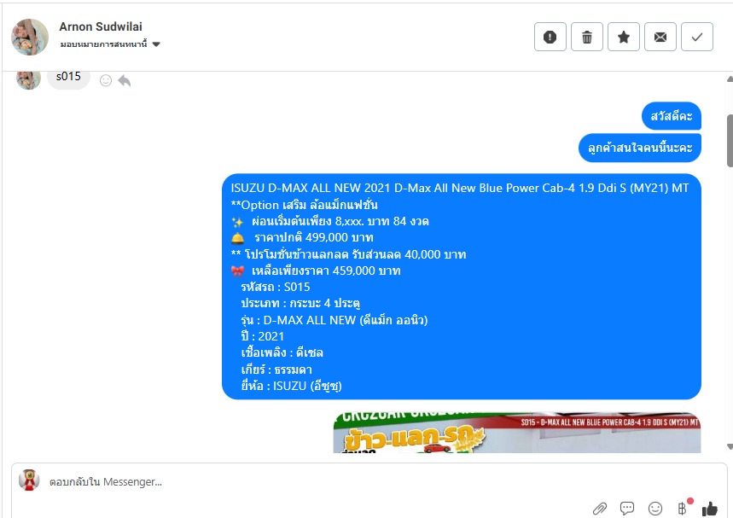Viewport: 733px width, 518px height.
Task: Reply to the s015 message
Action: click(x=125, y=81)
